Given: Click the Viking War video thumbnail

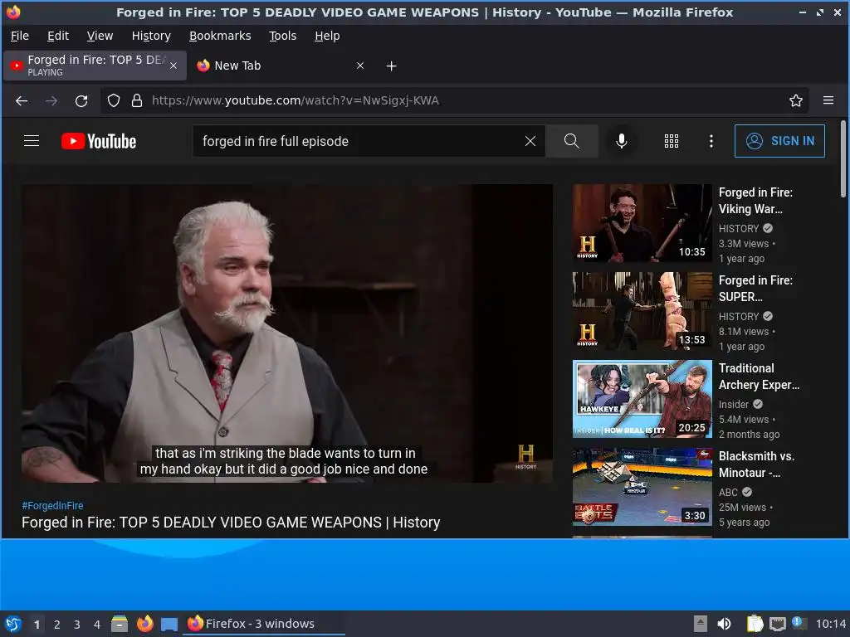Looking at the screenshot, I should [x=642, y=223].
